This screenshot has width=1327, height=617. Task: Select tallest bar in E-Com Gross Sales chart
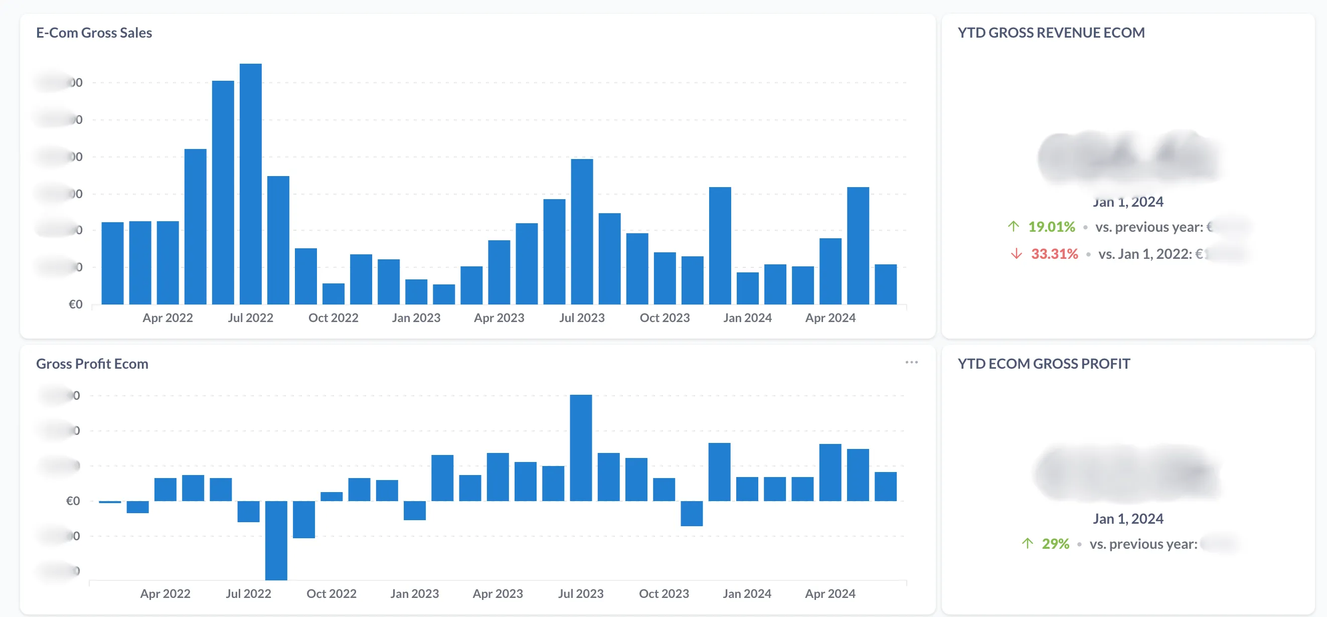(x=250, y=183)
